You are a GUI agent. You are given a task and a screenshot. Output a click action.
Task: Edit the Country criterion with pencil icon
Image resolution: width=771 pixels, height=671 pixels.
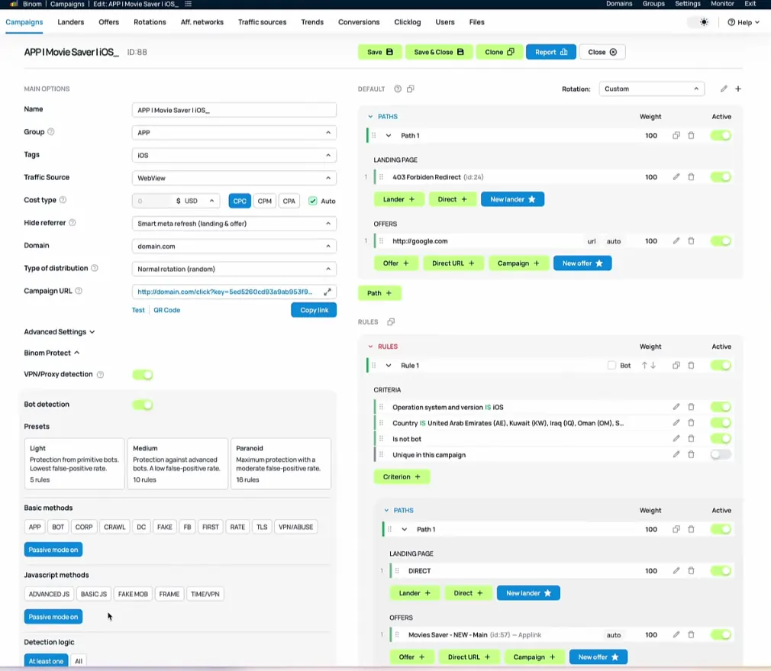coord(676,423)
